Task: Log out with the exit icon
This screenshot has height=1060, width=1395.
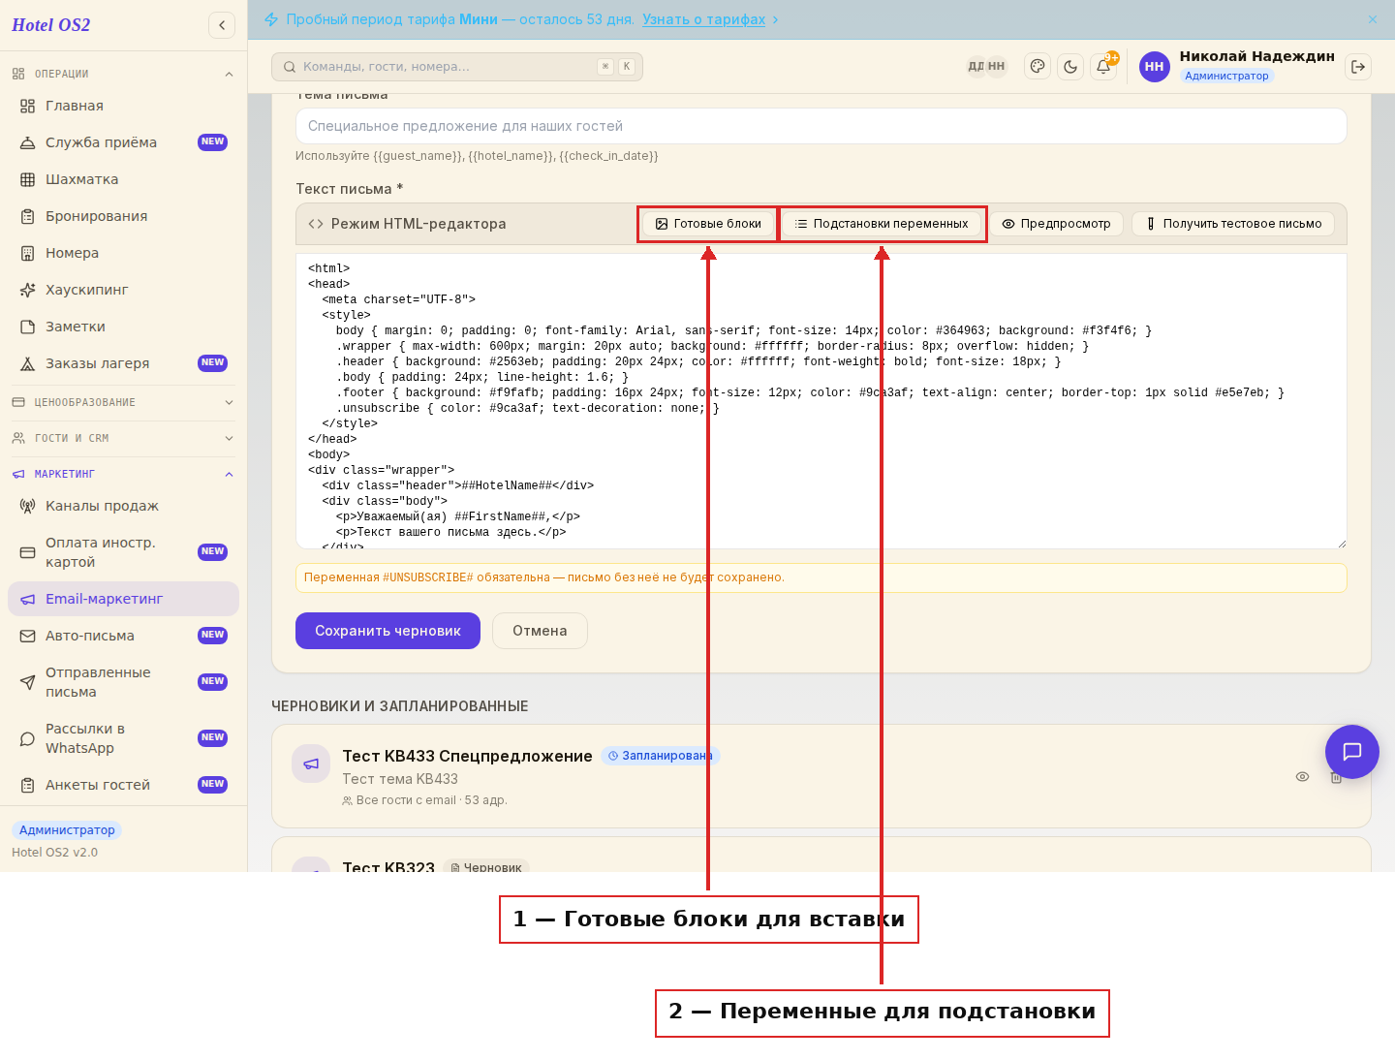Action: [1358, 67]
